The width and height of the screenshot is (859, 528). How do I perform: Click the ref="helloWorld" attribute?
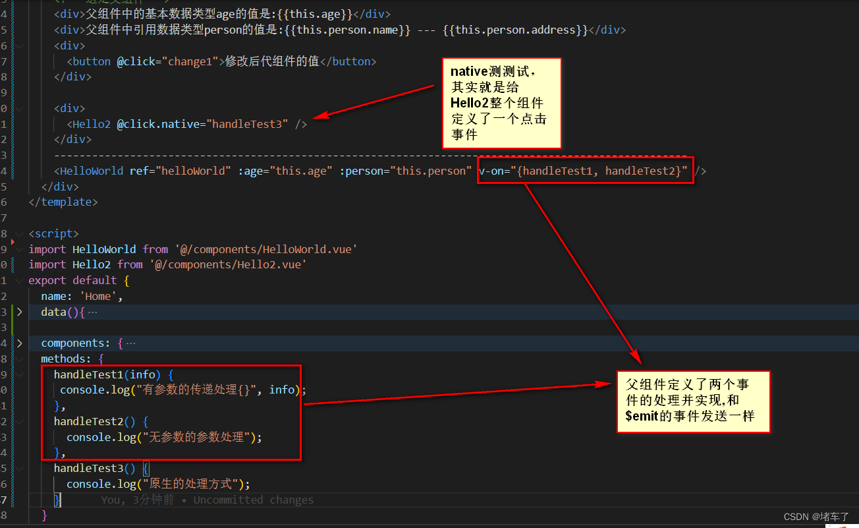click(180, 171)
